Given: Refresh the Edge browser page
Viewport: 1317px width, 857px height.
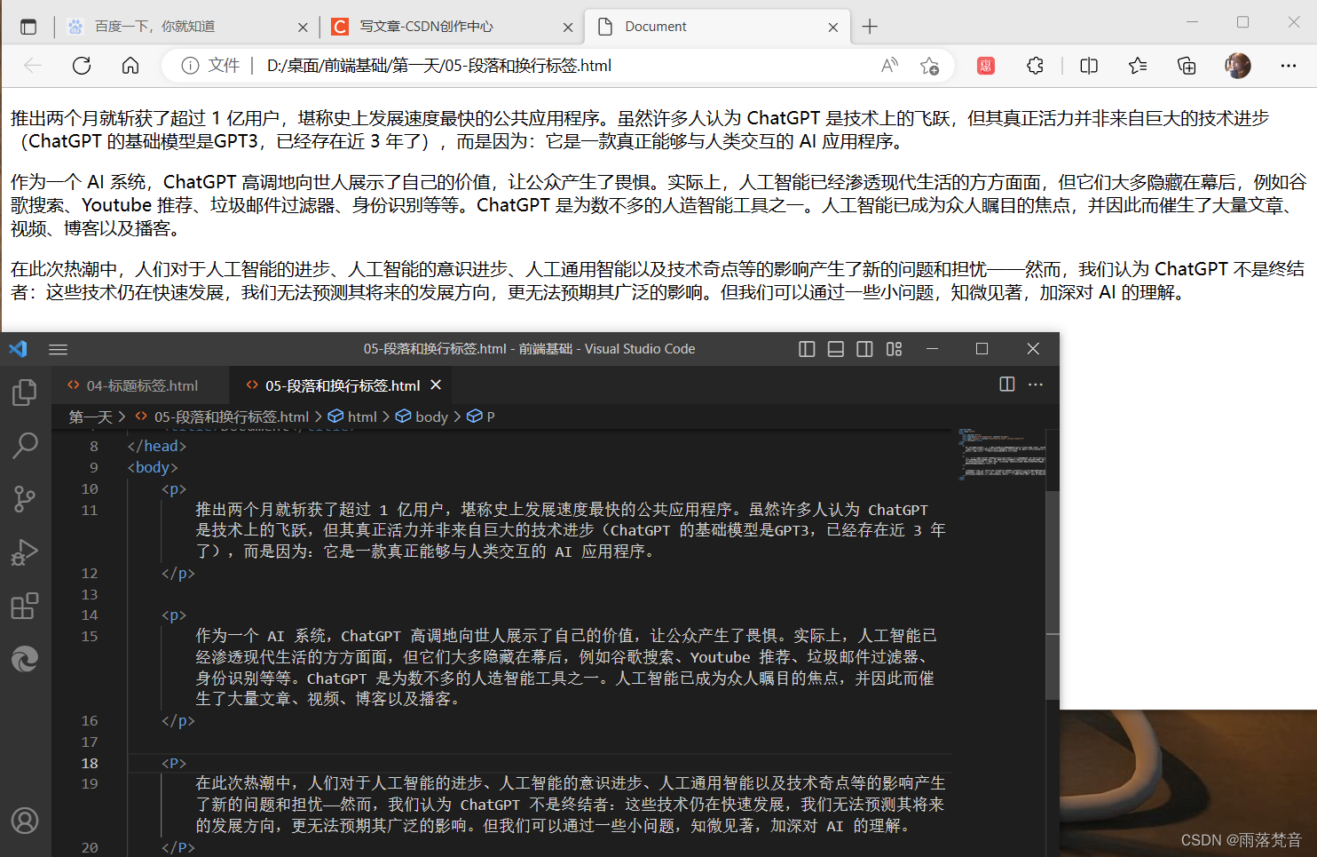Looking at the screenshot, I should click(x=82, y=66).
